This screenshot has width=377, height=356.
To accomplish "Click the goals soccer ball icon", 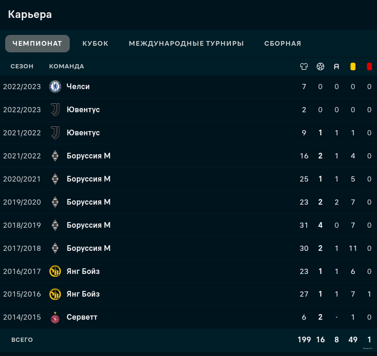I will coord(320,66).
